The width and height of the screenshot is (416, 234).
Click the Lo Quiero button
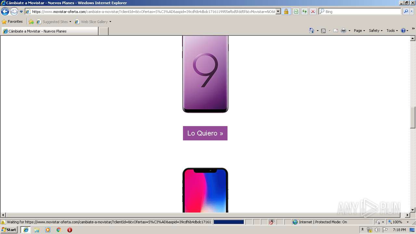pos(205,133)
